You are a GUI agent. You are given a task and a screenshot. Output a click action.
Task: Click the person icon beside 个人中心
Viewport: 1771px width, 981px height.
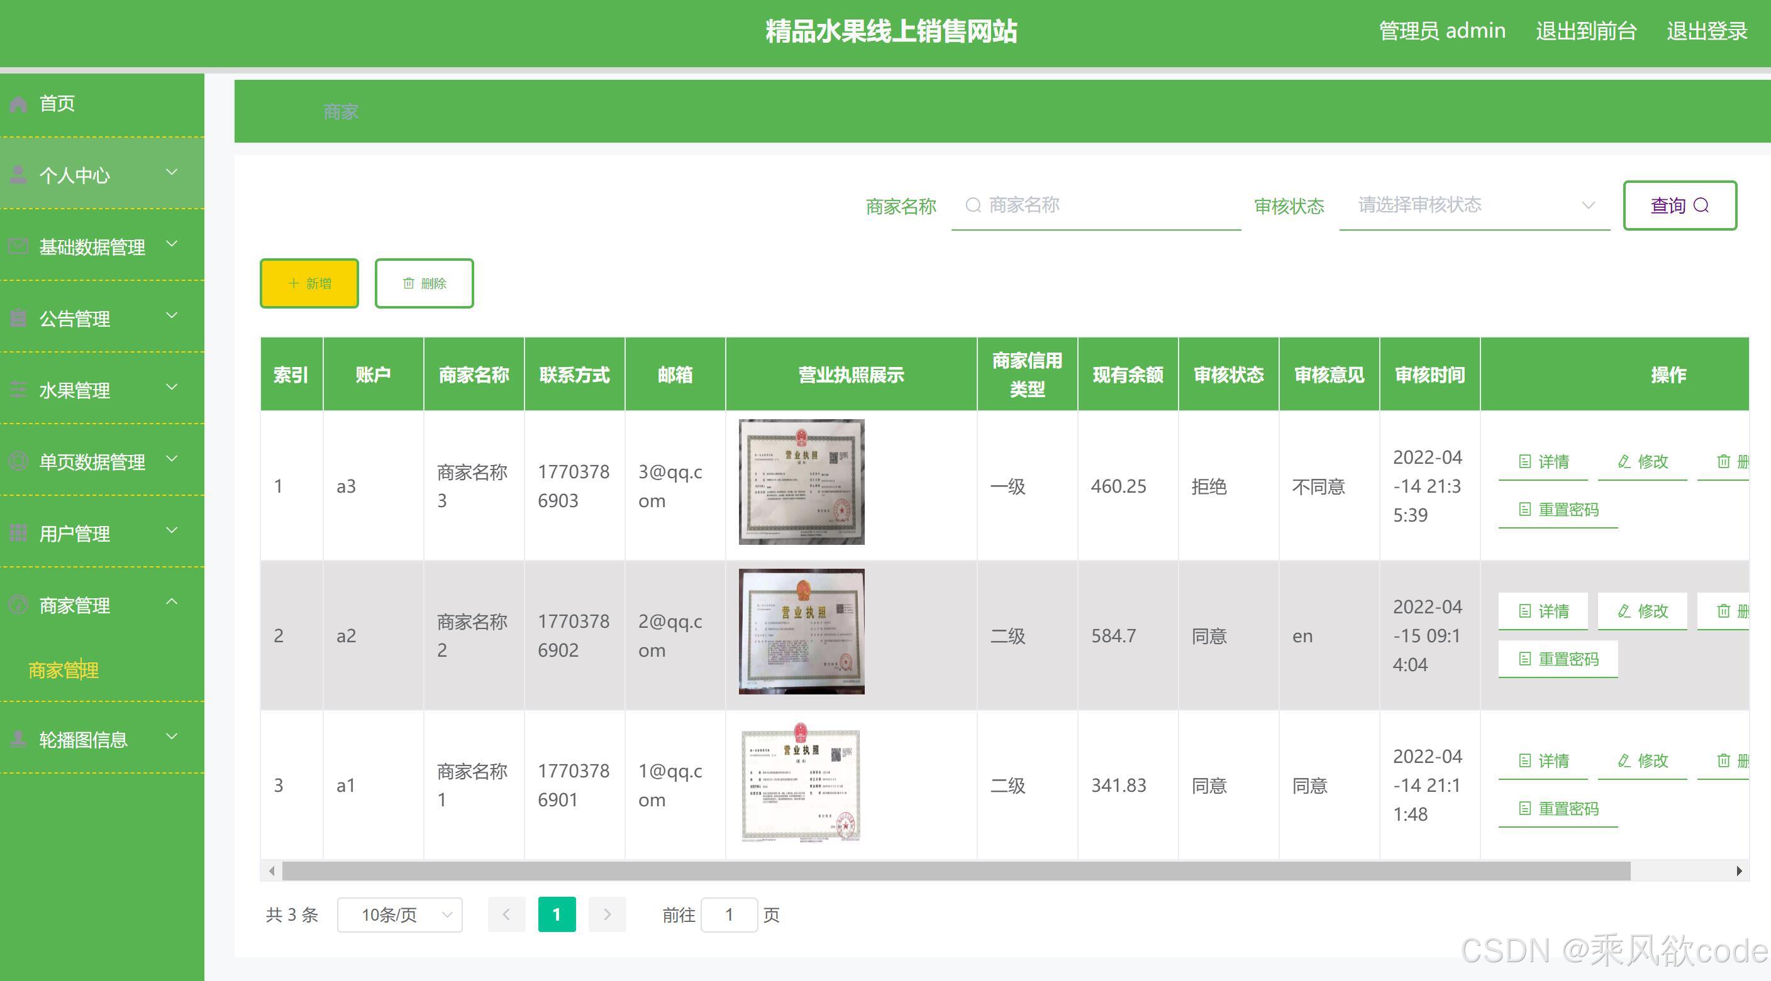point(19,175)
